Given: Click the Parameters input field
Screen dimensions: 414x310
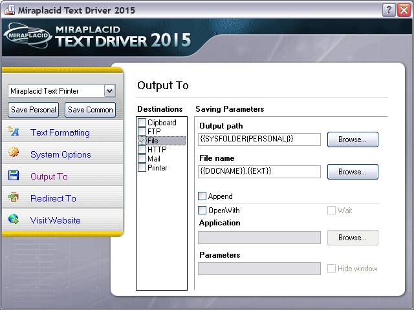Looking at the screenshot, I should pos(259,269).
